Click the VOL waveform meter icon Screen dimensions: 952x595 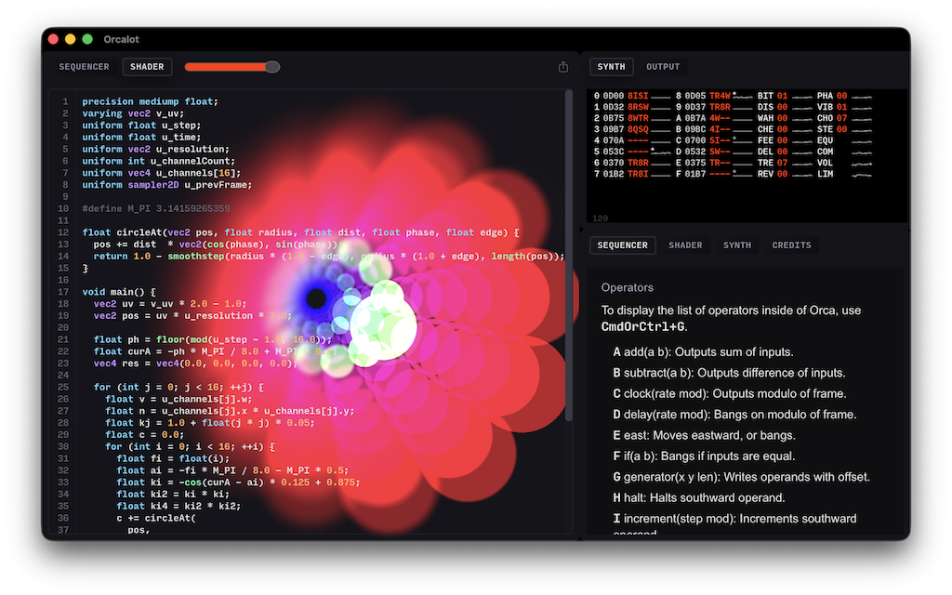[862, 162]
